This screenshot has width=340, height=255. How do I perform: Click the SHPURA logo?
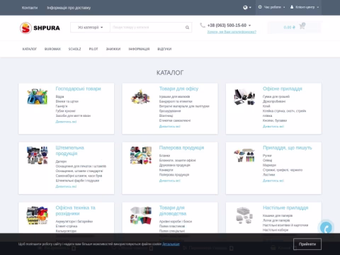pyautogui.click(x=40, y=28)
